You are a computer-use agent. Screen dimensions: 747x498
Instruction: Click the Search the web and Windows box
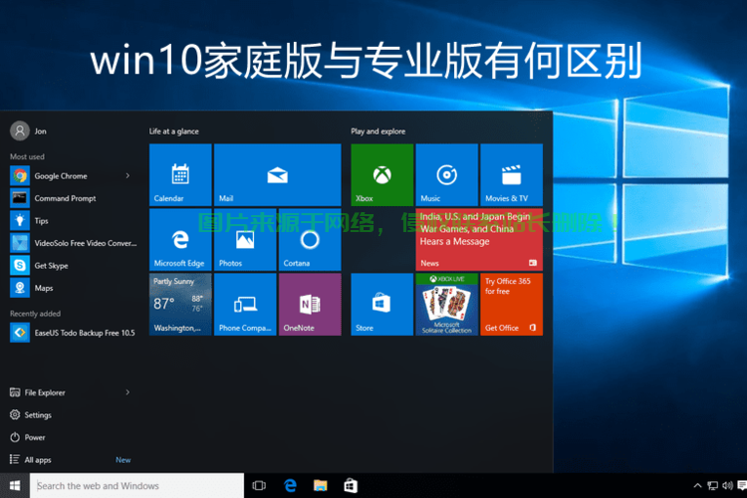coord(136,486)
